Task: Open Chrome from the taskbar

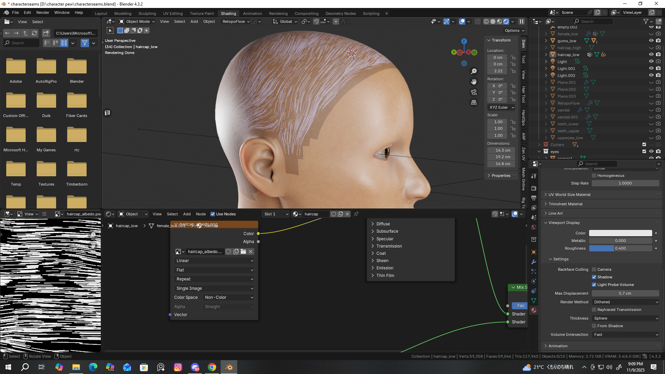Action: tap(212, 367)
